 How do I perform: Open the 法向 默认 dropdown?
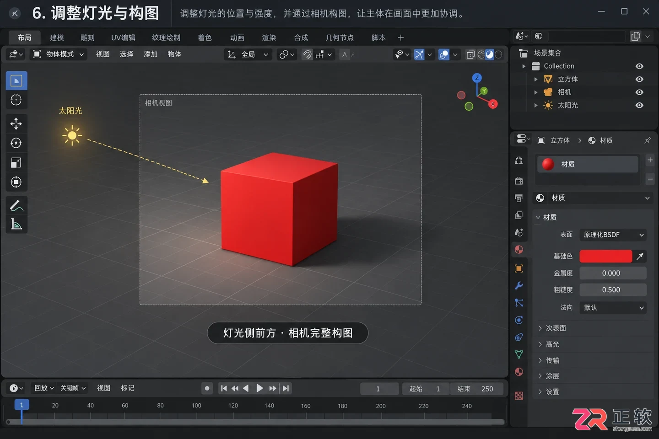point(613,307)
